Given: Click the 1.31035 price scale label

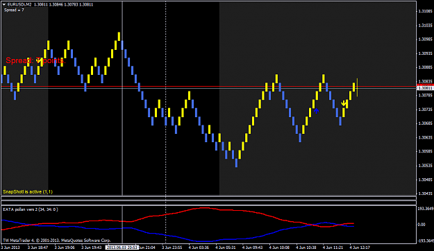Looking at the screenshot, I should [426, 26].
